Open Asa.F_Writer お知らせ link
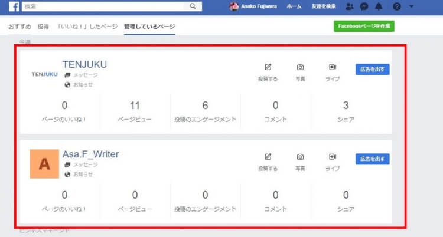Viewport: 443px width, 237px height. point(83,175)
